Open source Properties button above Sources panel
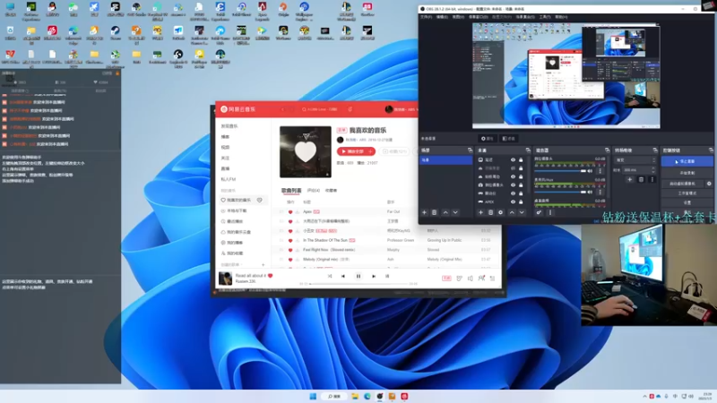The image size is (717, 403). tap(487, 139)
